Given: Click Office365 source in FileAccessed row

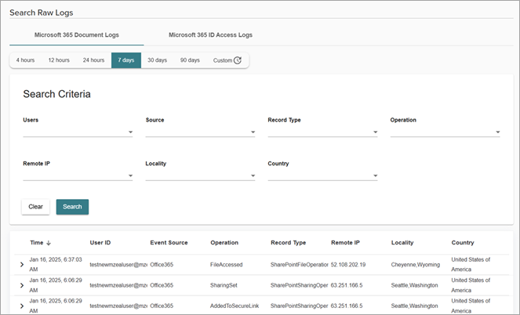Looking at the screenshot, I should pyautogui.click(x=162, y=265).
